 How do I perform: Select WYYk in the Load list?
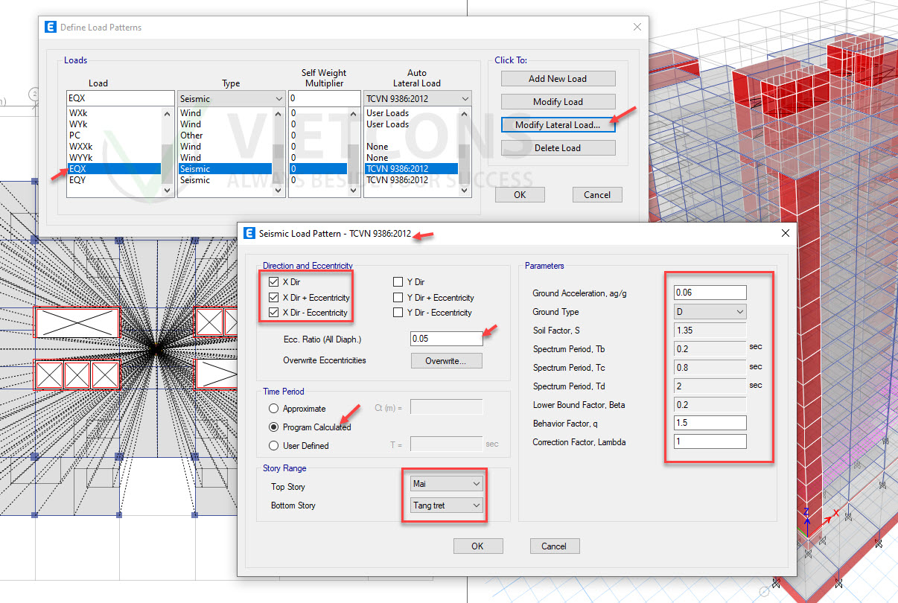(x=114, y=158)
